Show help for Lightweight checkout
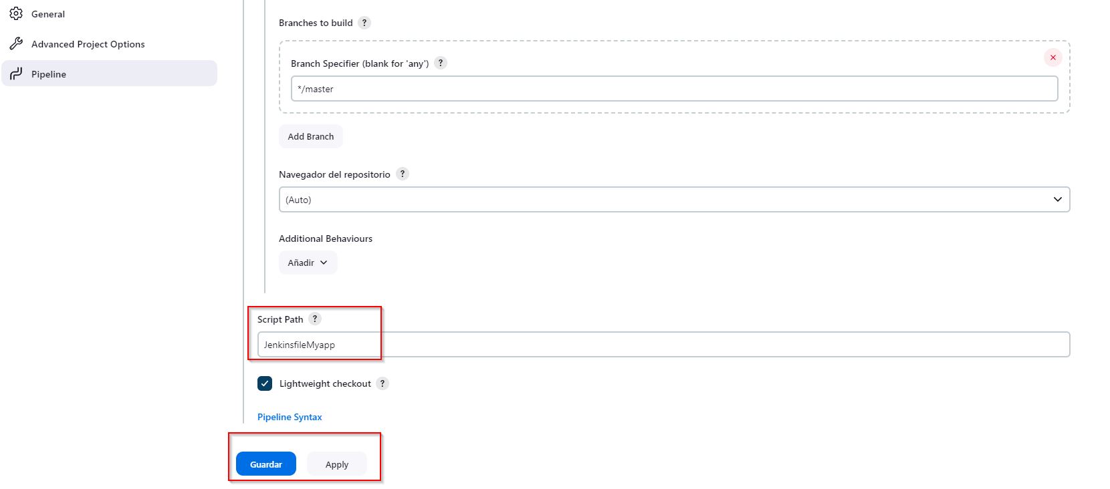Image resolution: width=1110 pixels, height=489 pixels. click(382, 383)
